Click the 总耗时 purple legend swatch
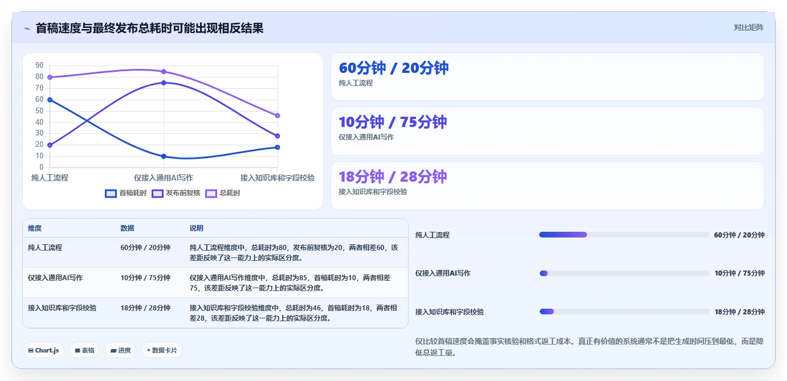 (211, 193)
